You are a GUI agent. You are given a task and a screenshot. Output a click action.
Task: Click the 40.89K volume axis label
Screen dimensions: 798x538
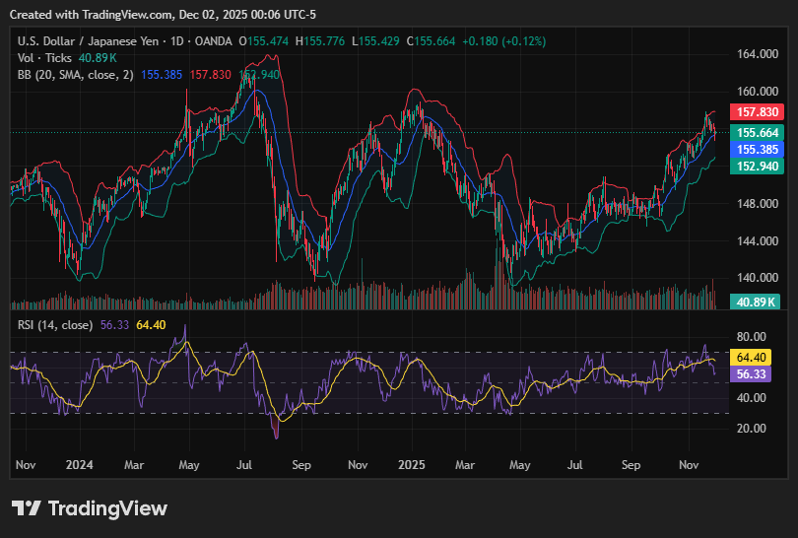755,302
